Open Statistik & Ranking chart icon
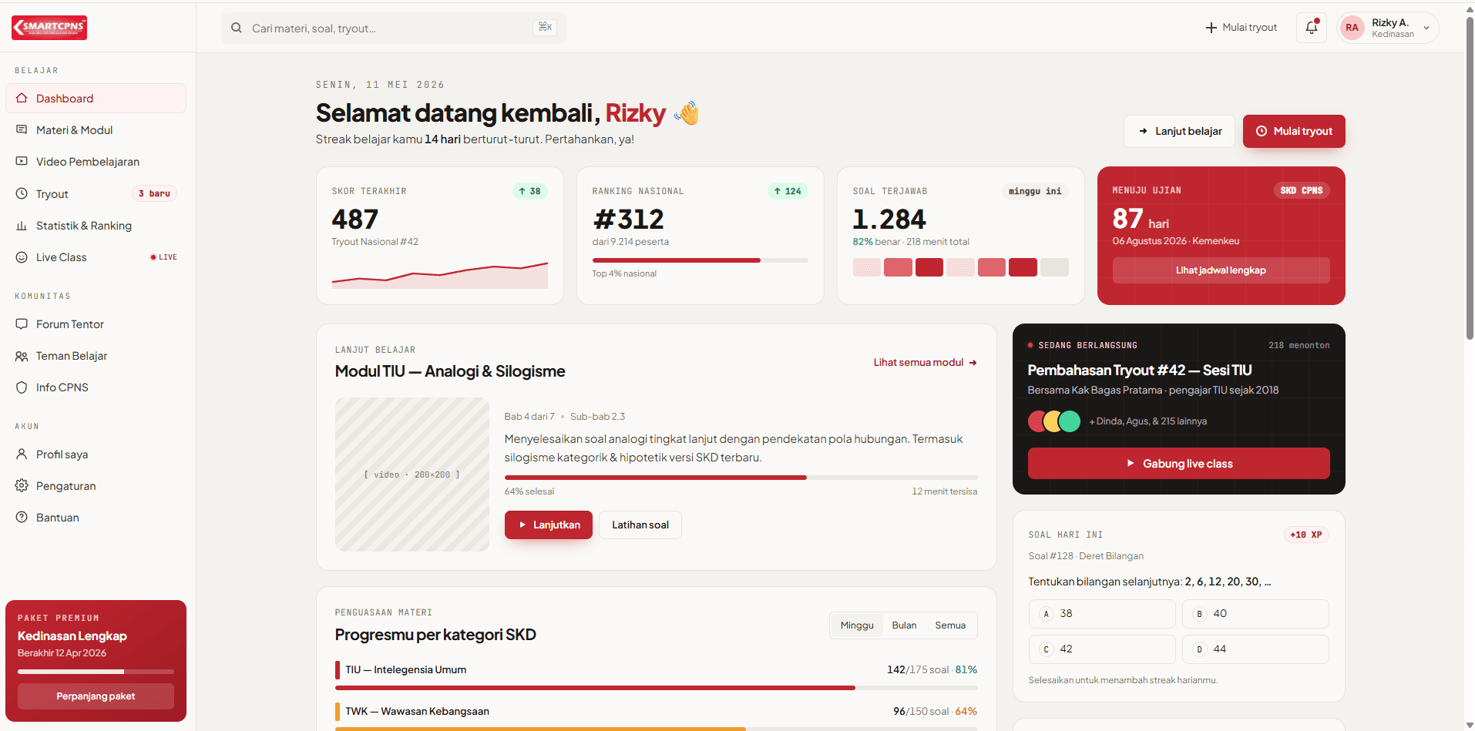This screenshot has width=1475, height=731. pyautogui.click(x=22, y=226)
